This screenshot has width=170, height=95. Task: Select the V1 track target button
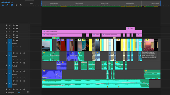(x=10, y=45)
